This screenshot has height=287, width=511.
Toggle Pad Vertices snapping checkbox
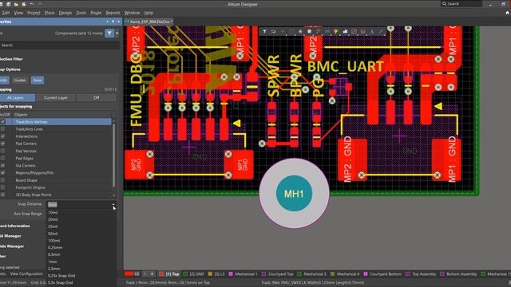(3, 151)
